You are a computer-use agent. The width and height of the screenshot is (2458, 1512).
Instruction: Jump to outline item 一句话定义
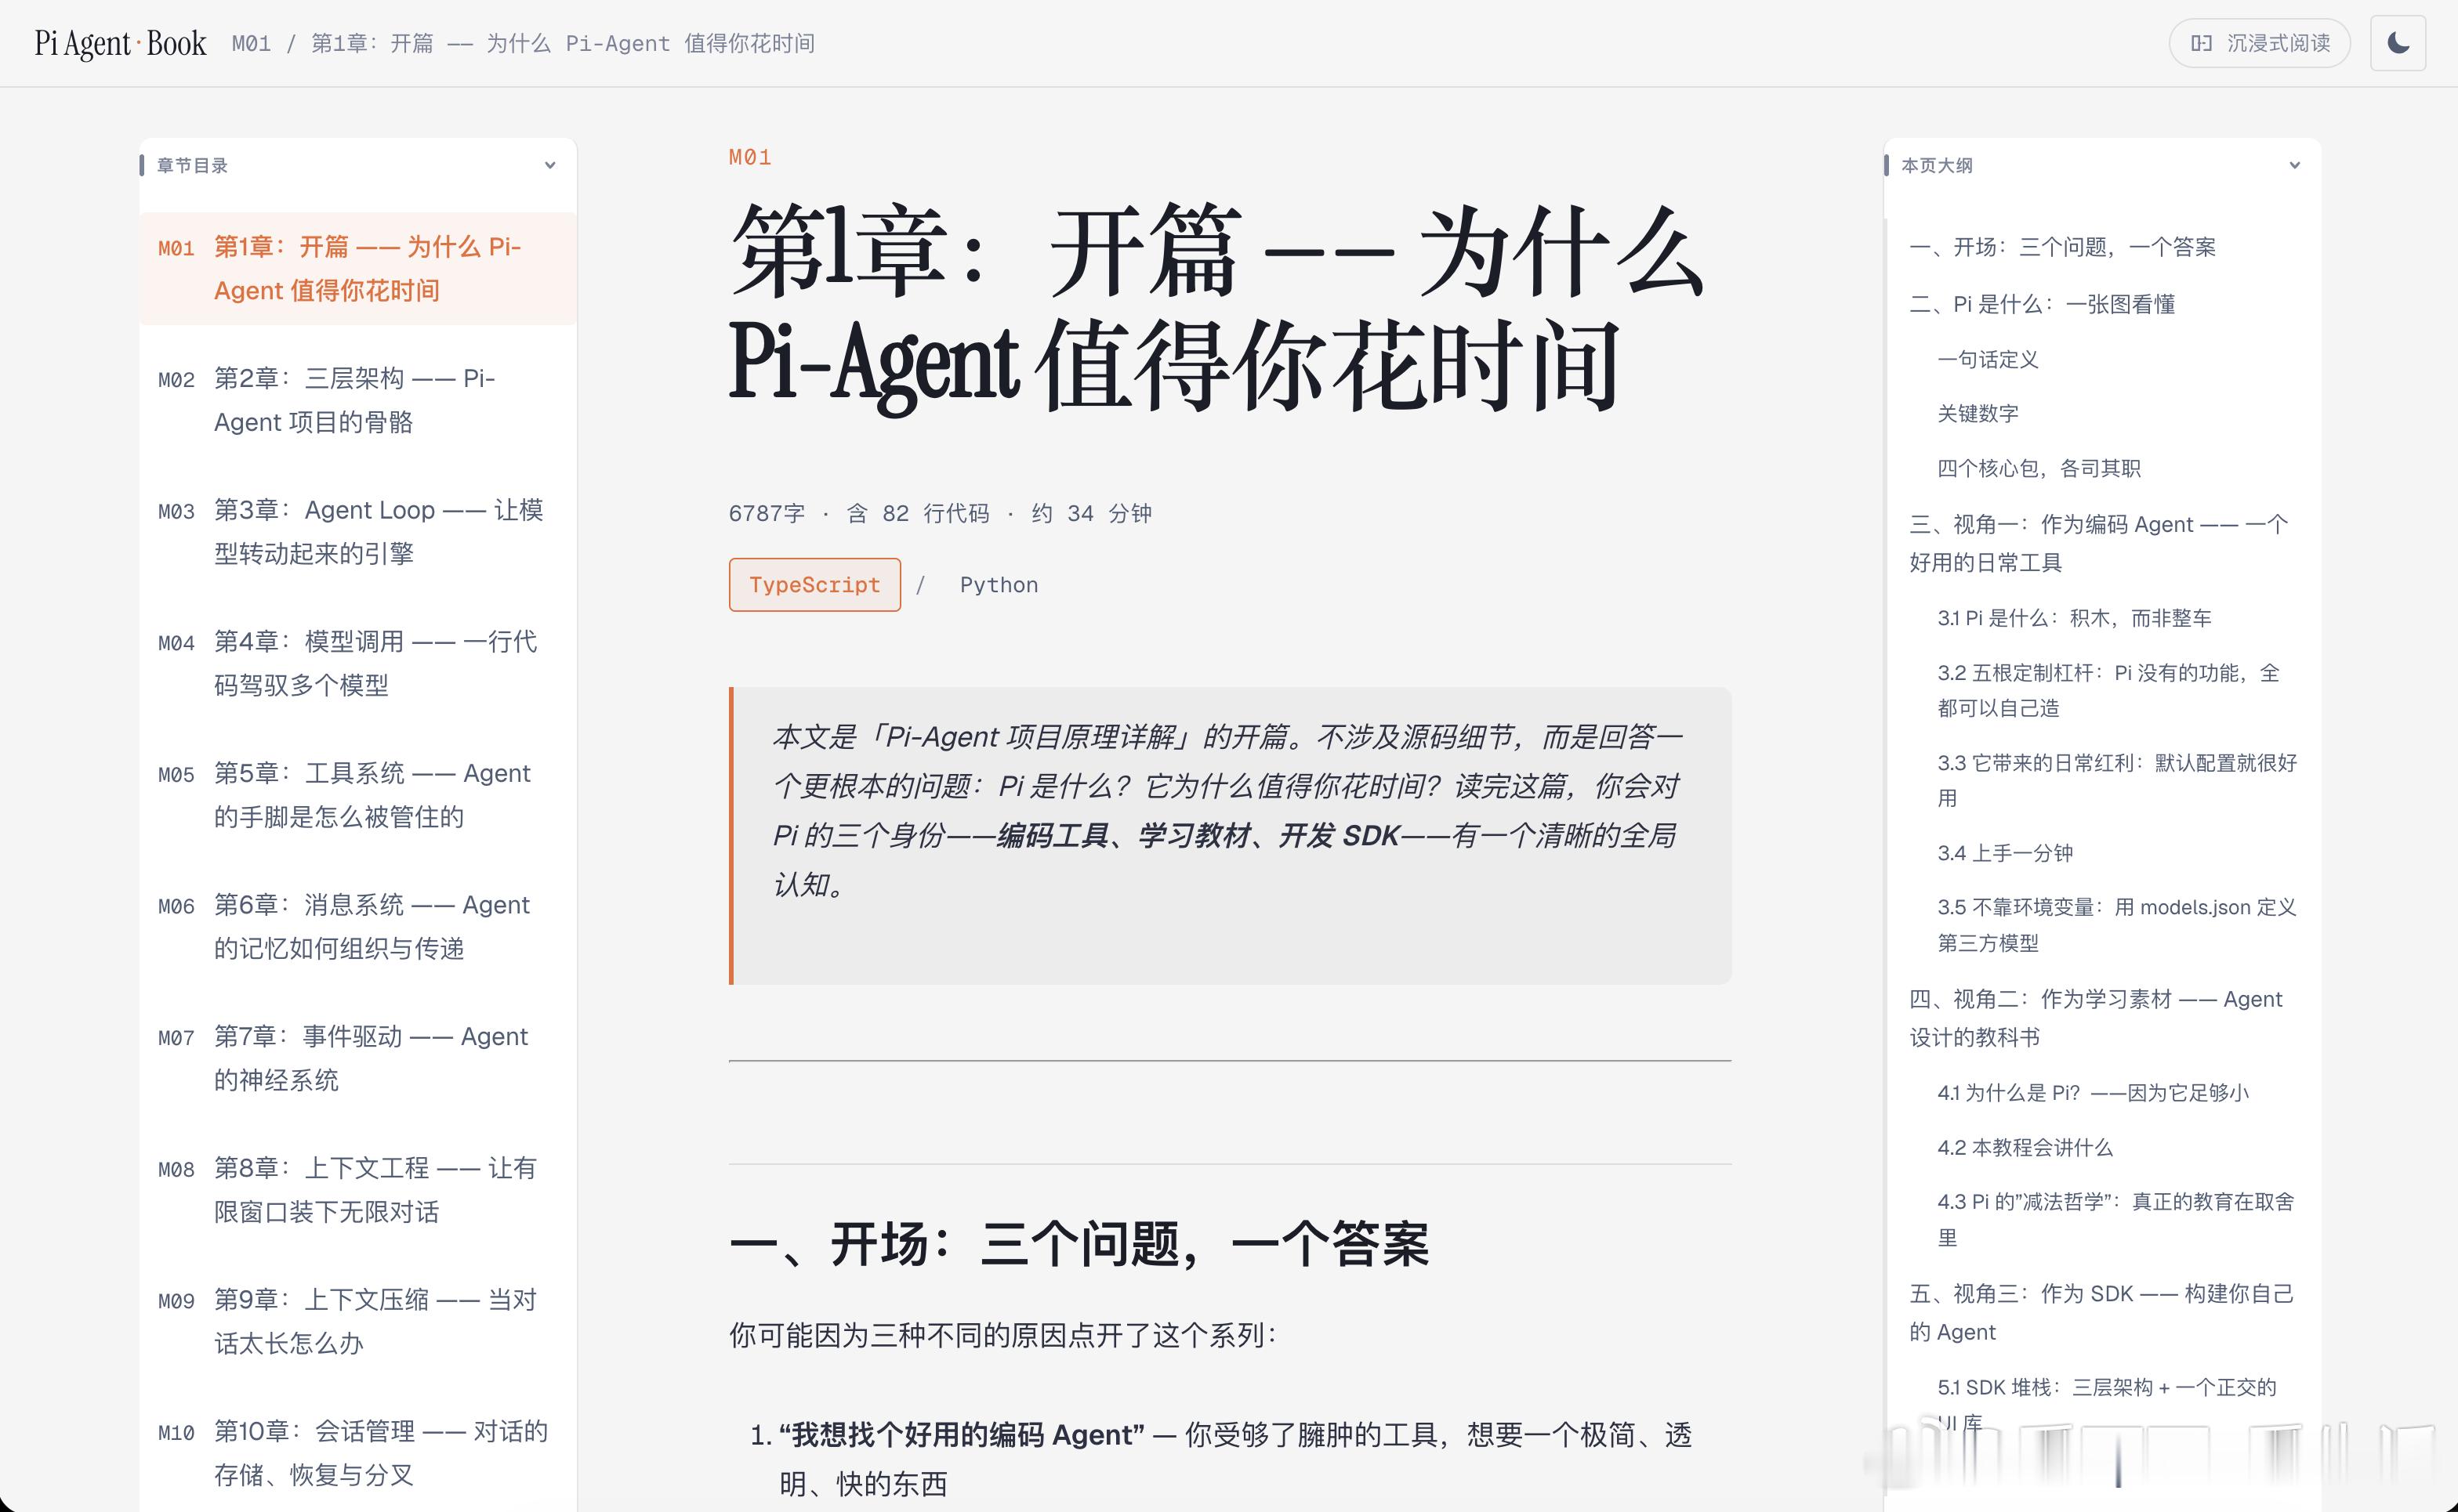(1987, 359)
